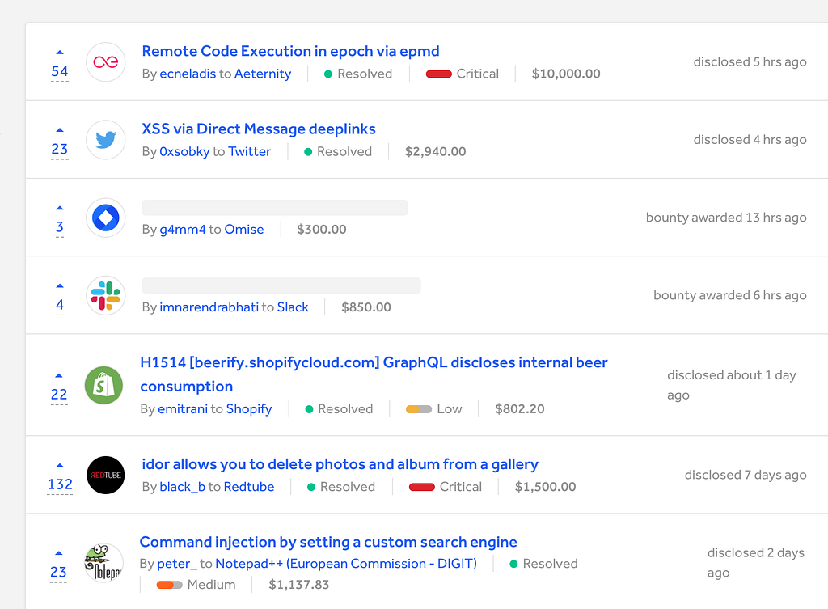The width and height of the screenshot is (828, 609).
Task: Click the Twitter bird logo icon
Action: (x=105, y=140)
